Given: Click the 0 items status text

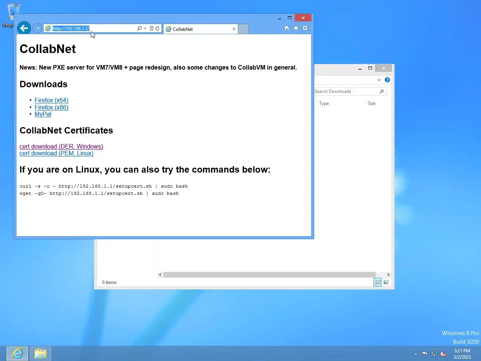Looking at the screenshot, I should pos(109,282).
